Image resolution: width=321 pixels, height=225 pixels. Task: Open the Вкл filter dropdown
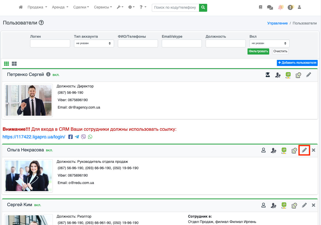pos(269,43)
